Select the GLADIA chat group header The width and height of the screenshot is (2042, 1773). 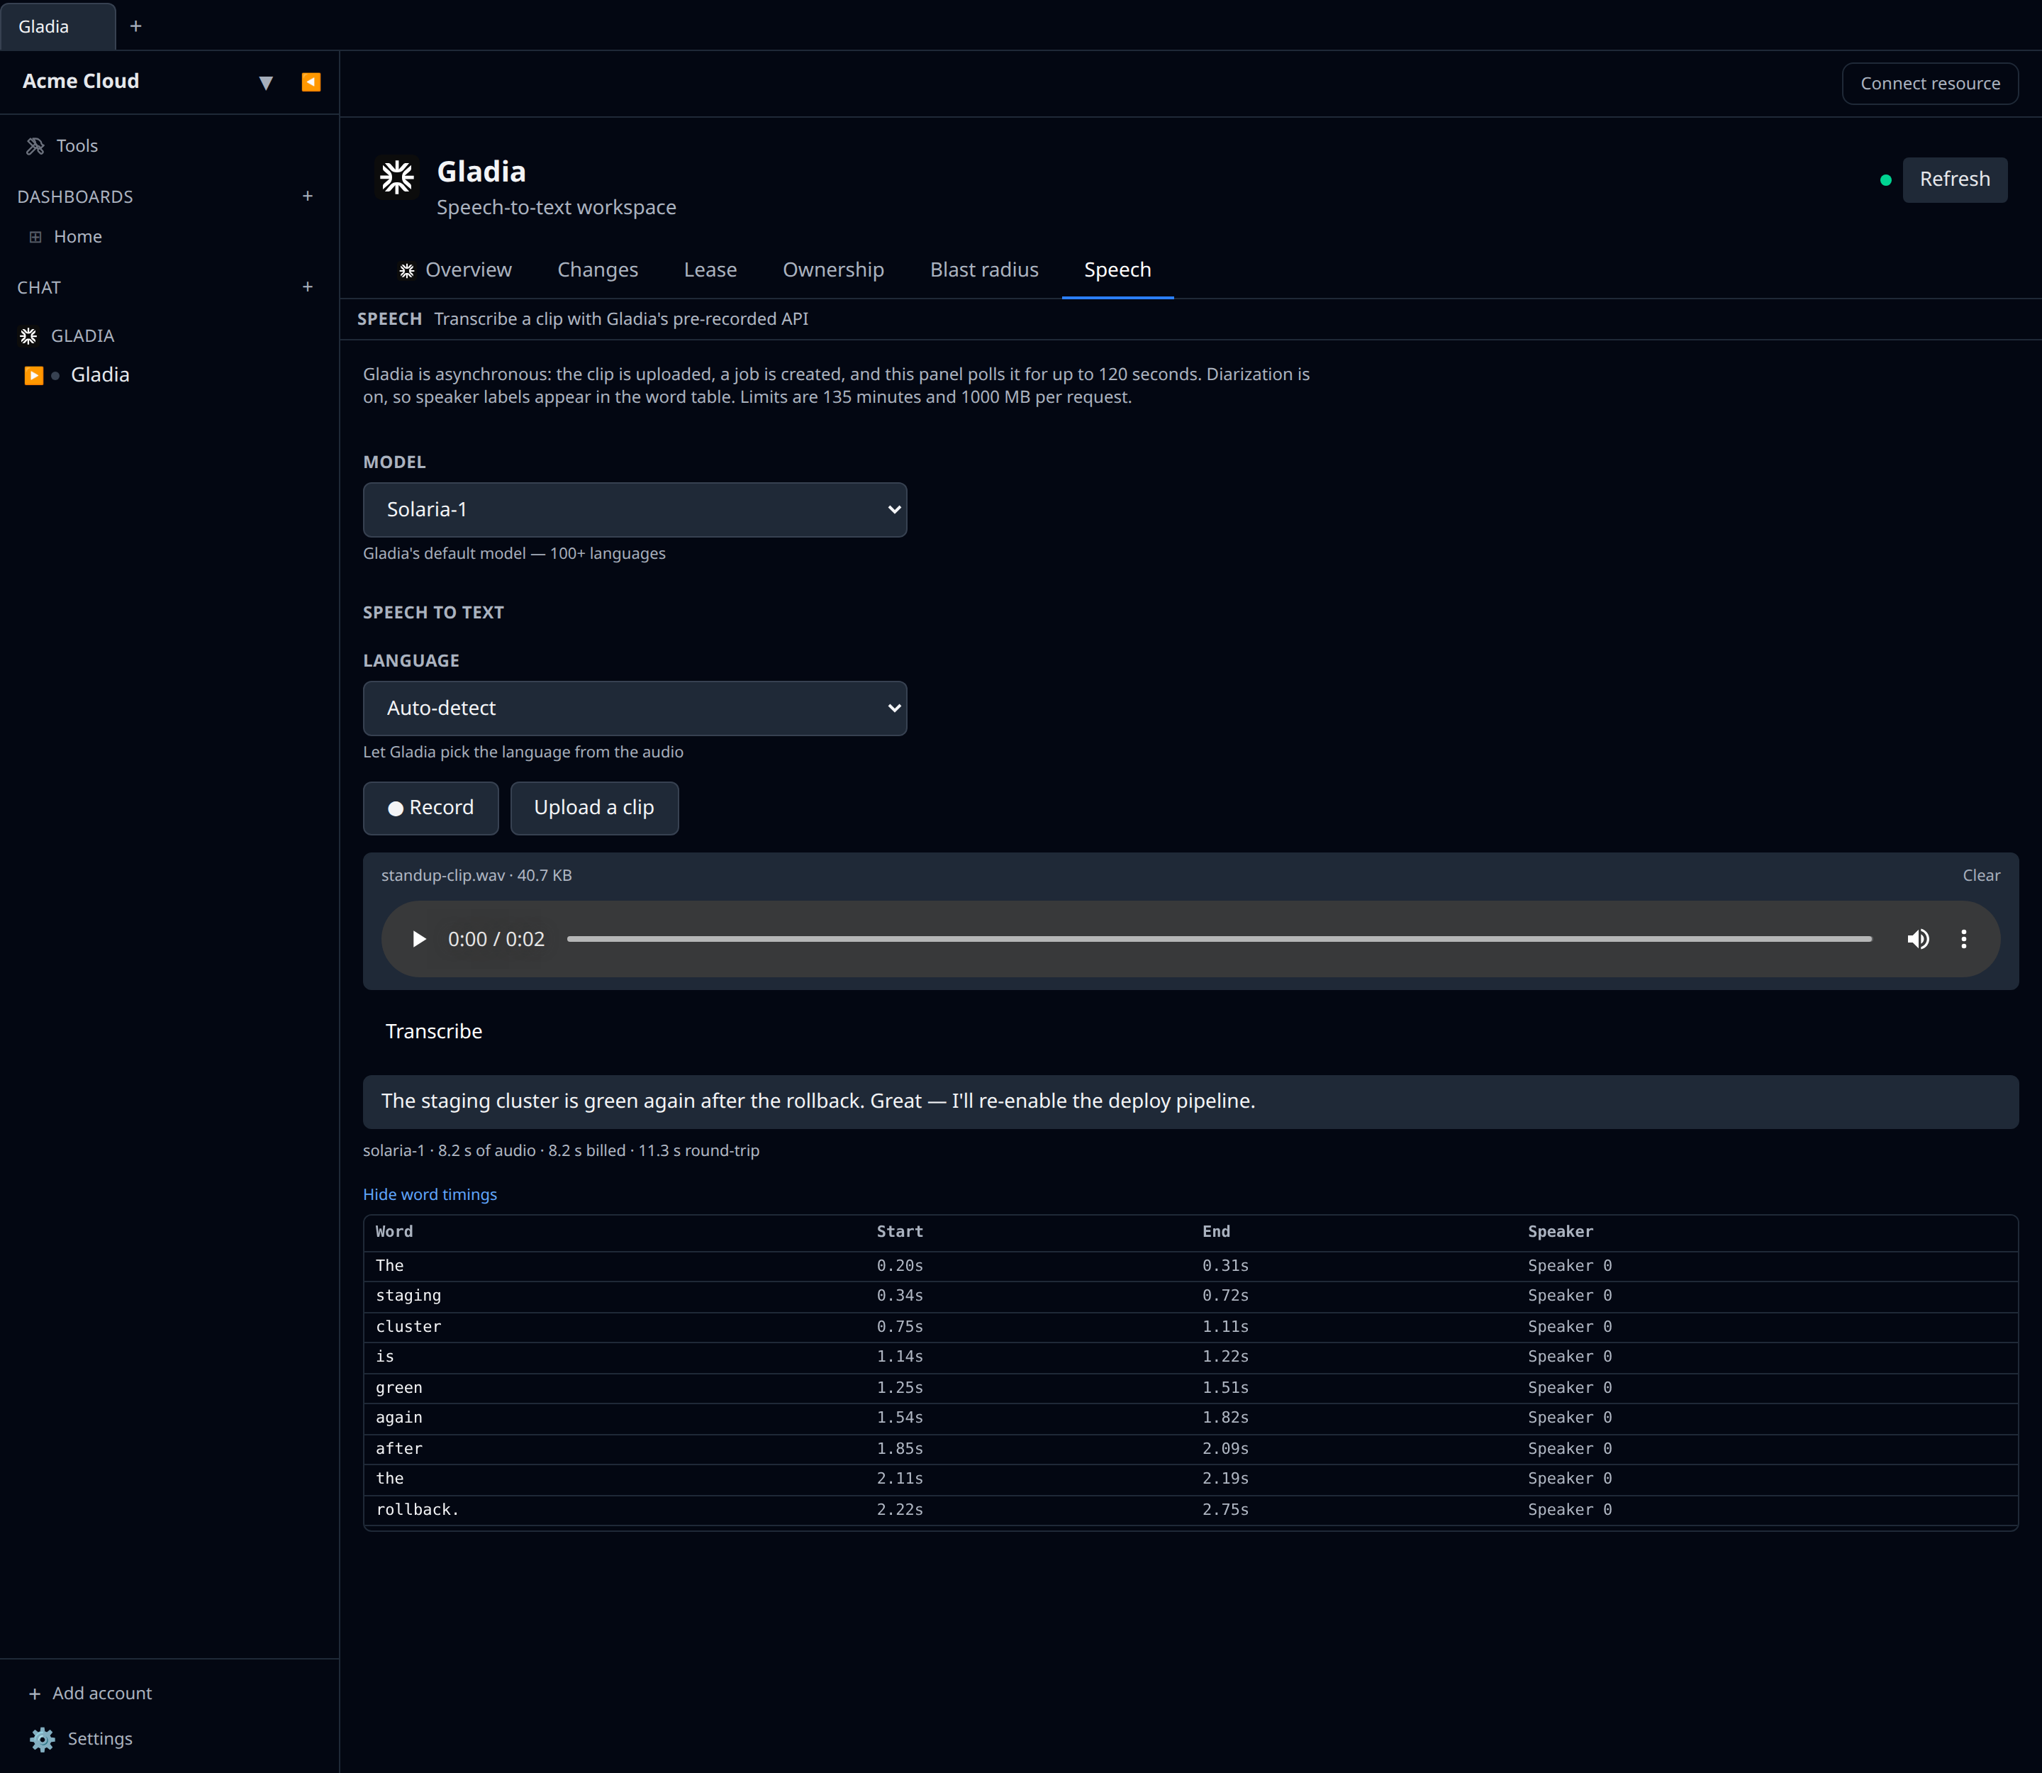pos(82,335)
